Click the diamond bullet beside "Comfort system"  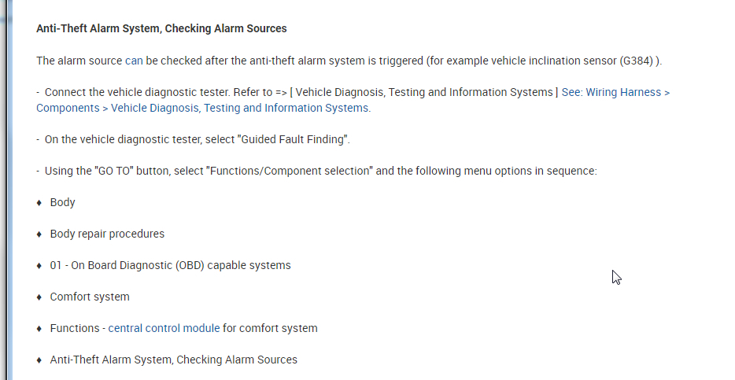tap(39, 297)
